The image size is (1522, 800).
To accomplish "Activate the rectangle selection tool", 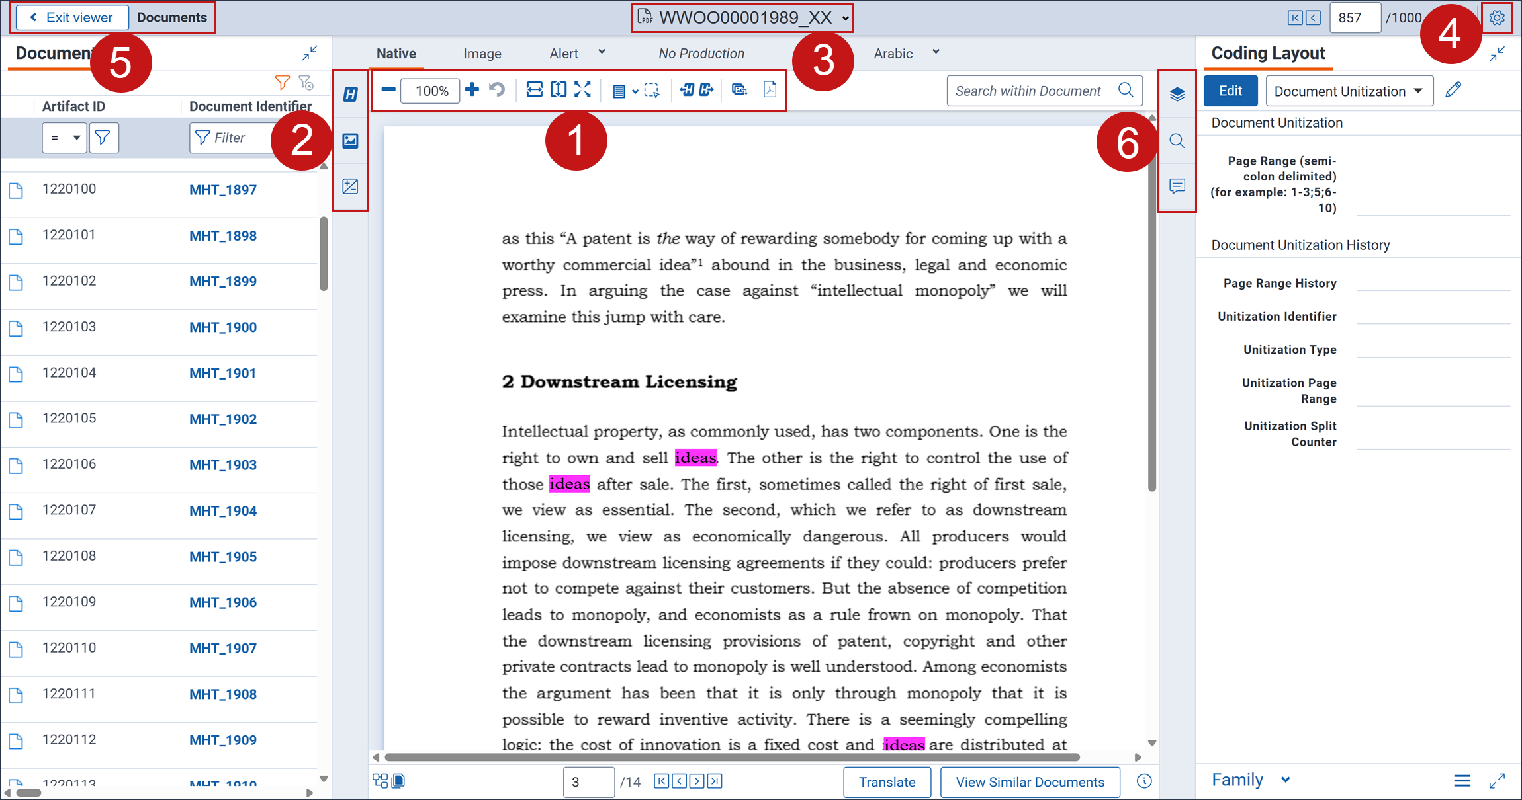I will point(652,91).
